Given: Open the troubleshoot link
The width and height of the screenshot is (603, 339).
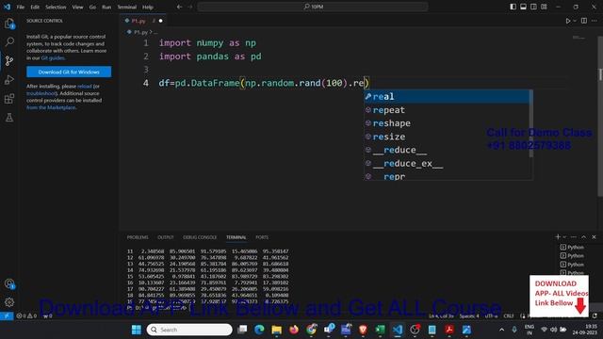Looking at the screenshot, I should (x=41, y=93).
